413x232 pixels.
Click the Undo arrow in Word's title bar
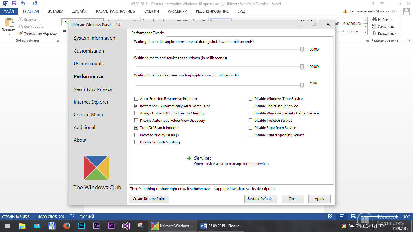(x=23, y=4)
